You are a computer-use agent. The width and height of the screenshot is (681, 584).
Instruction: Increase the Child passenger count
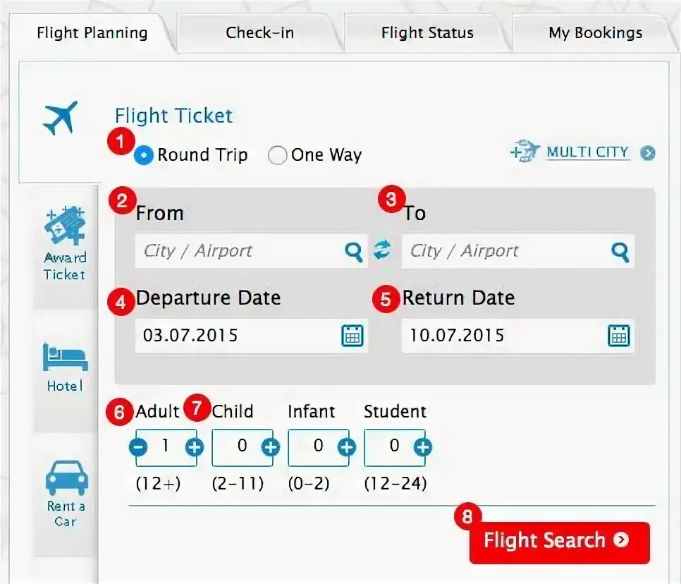coord(271,448)
